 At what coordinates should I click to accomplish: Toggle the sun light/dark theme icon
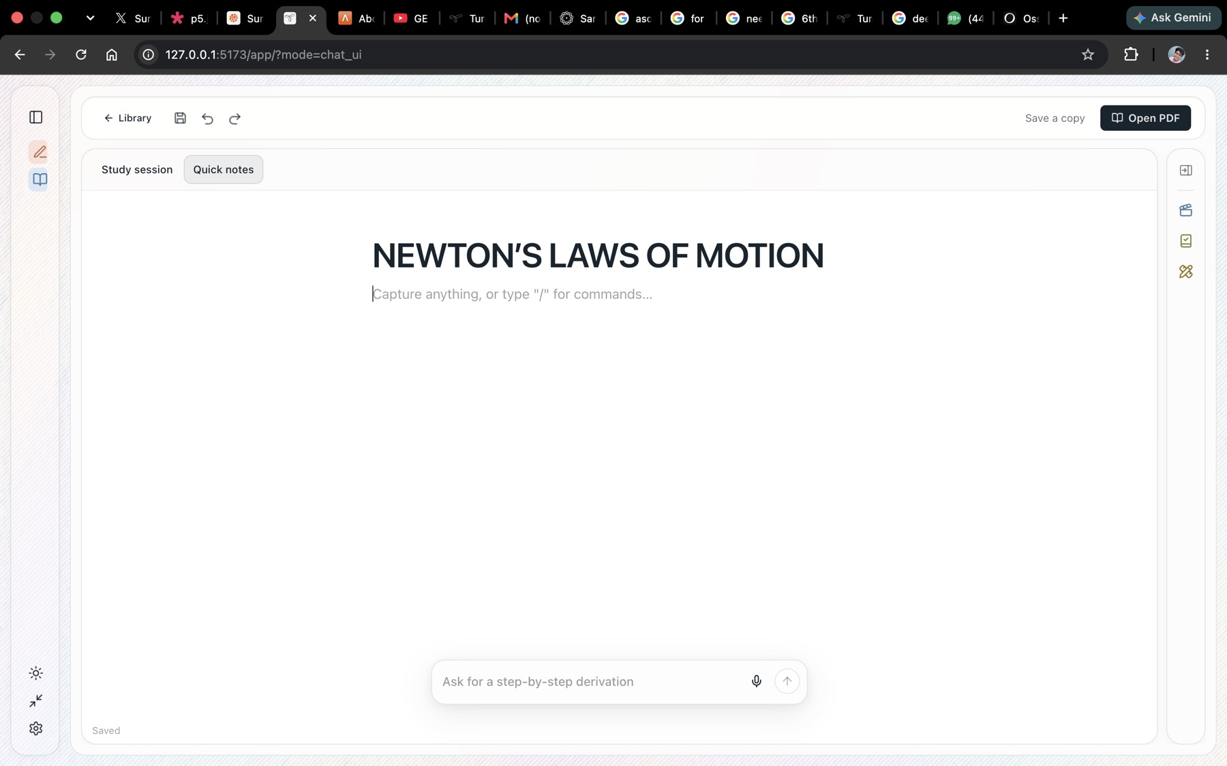pos(36,673)
